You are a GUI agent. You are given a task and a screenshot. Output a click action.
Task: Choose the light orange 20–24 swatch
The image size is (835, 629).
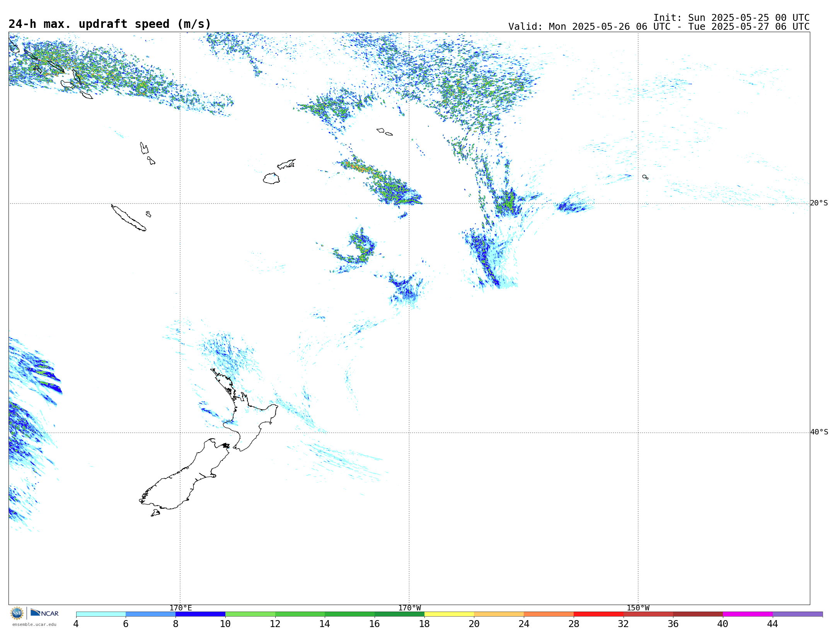point(499,614)
